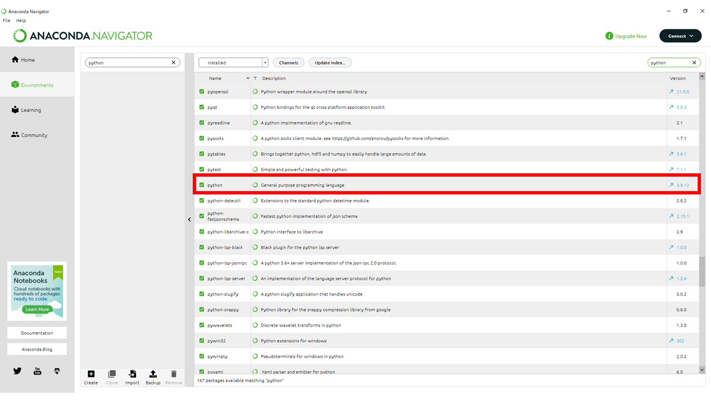Click the Version column header
Screen dimensions: 711x400
click(678, 78)
